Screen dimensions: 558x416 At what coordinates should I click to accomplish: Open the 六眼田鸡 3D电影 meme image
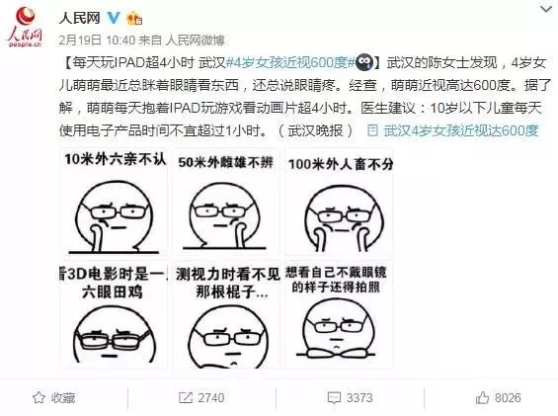click(x=114, y=314)
